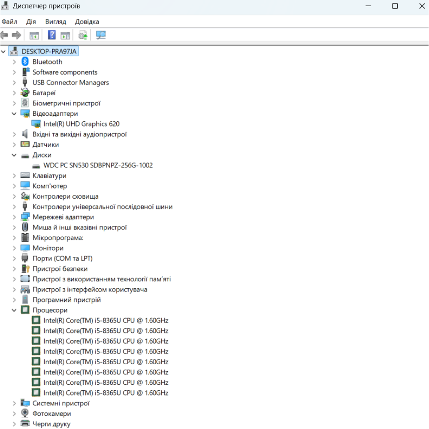
Task: Select the last i5-8365U processor entry
Action: coord(106,393)
